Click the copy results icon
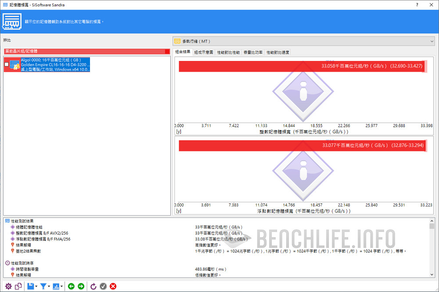 pos(18,286)
